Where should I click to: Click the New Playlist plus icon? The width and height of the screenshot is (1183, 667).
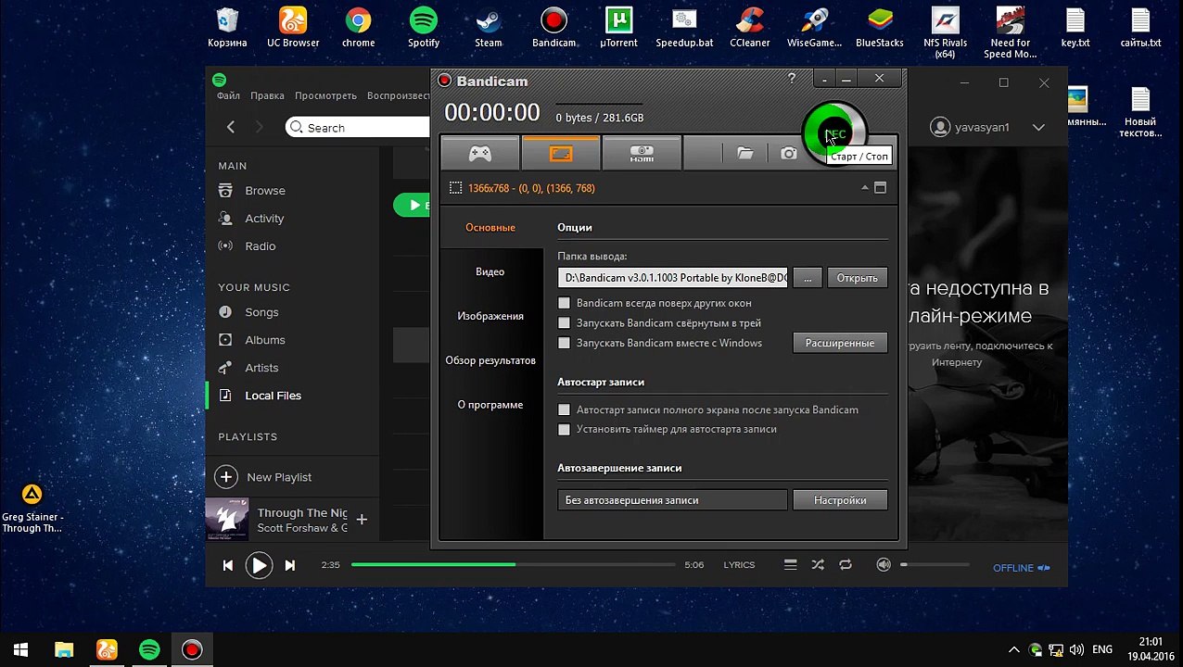click(226, 477)
